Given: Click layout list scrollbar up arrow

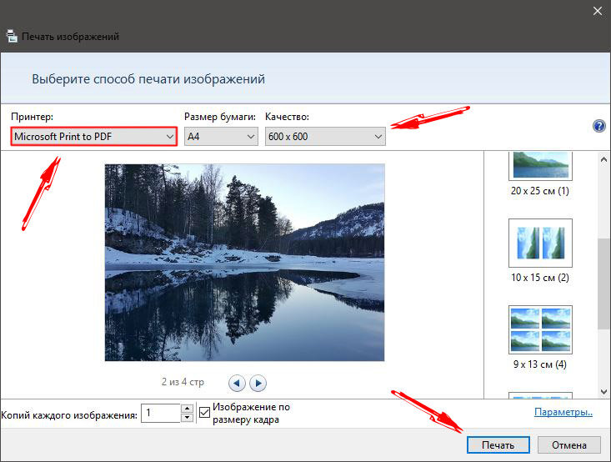Looking at the screenshot, I should coord(603,159).
